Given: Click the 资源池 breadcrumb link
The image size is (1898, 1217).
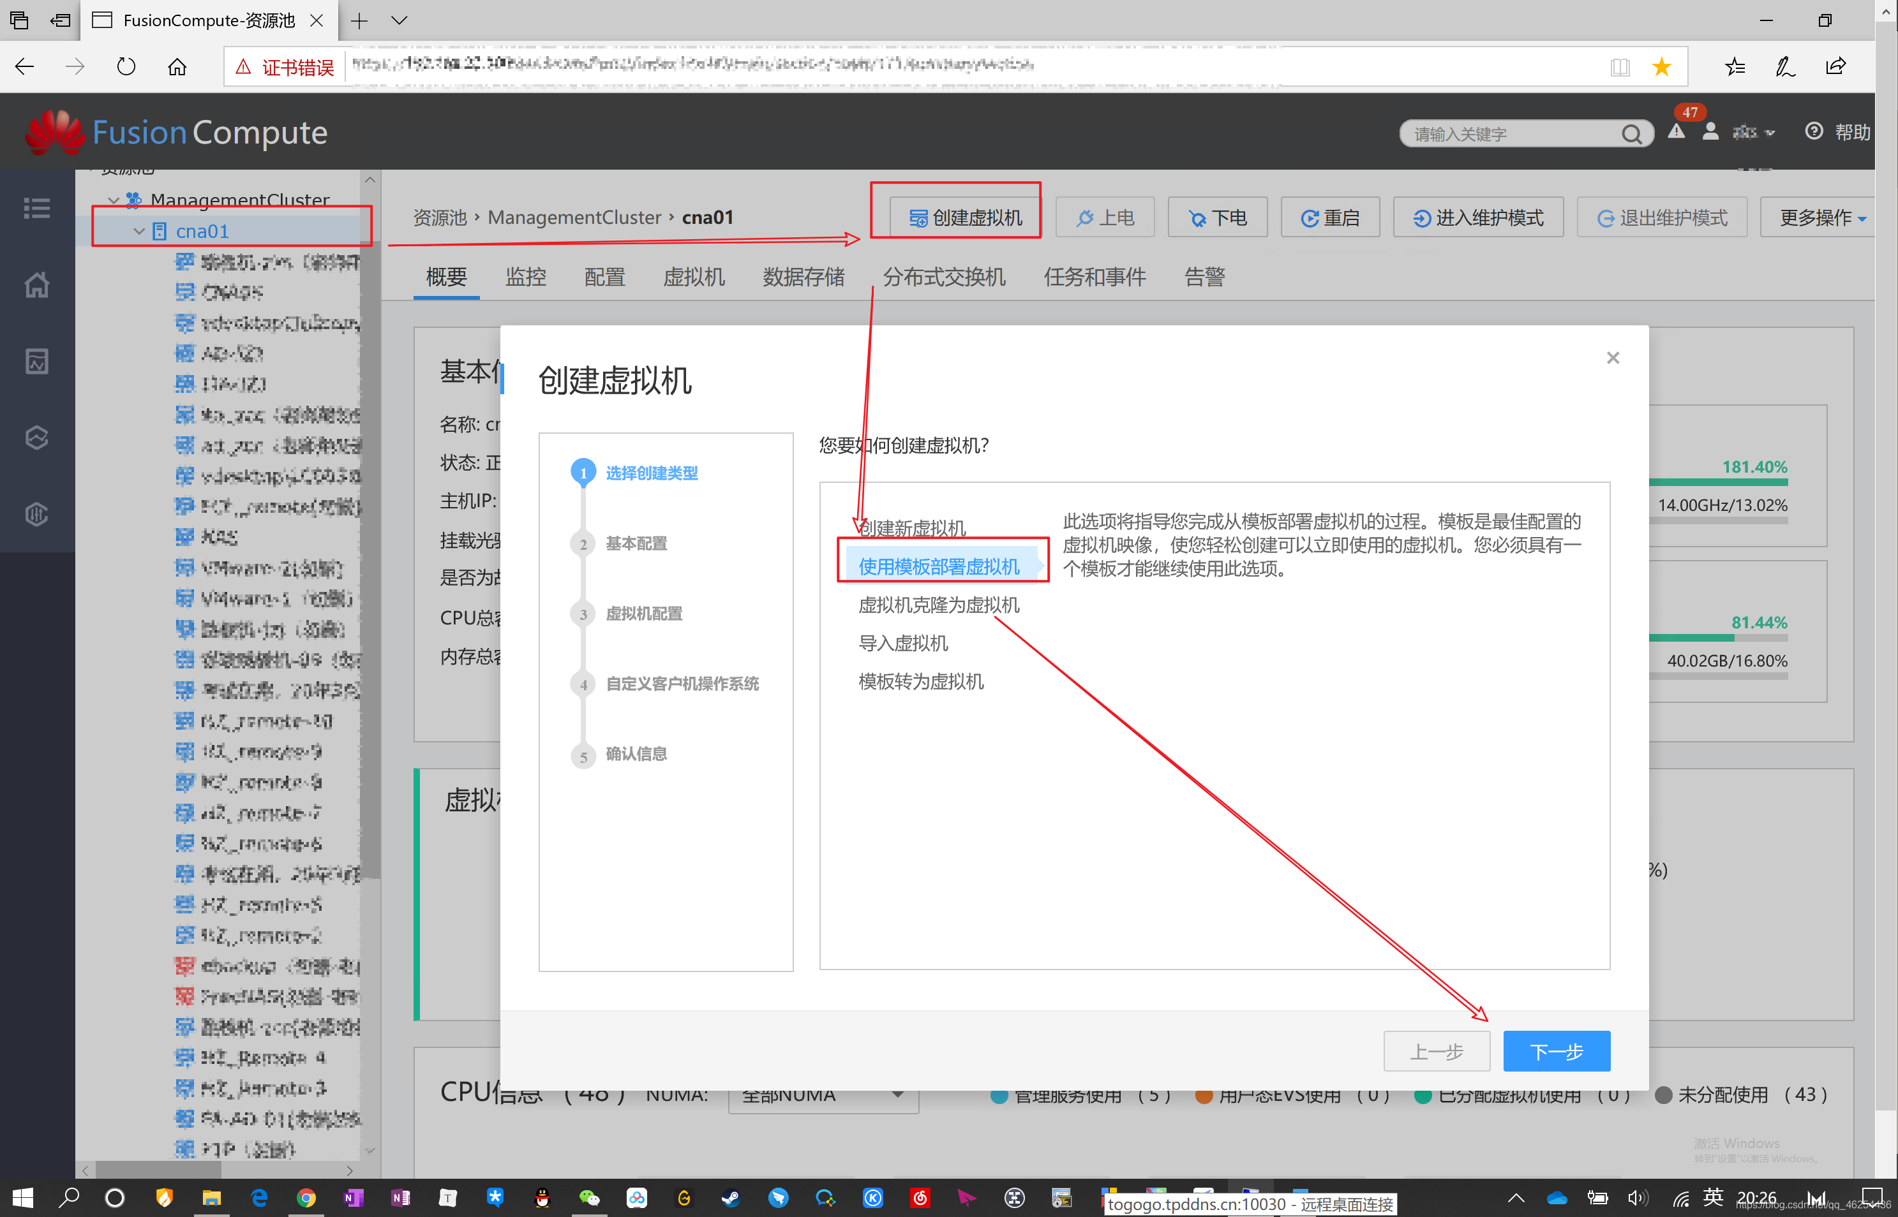Looking at the screenshot, I should pos(440,218).
